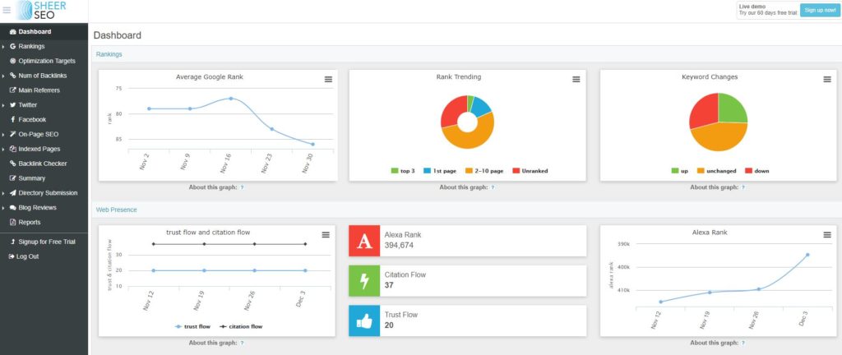This screenshot has width=842, height=355.
Task: Expand the Directory Submission arrow
Action: [3, 194]
